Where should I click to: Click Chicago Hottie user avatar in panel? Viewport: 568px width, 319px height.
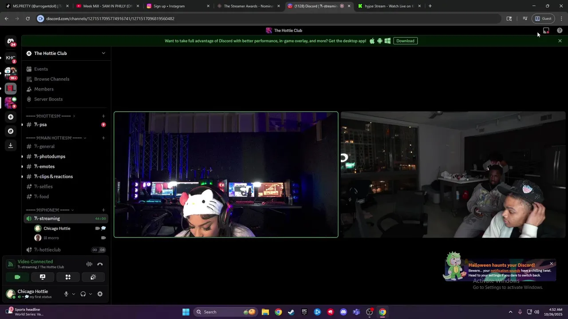click(11, 293)
